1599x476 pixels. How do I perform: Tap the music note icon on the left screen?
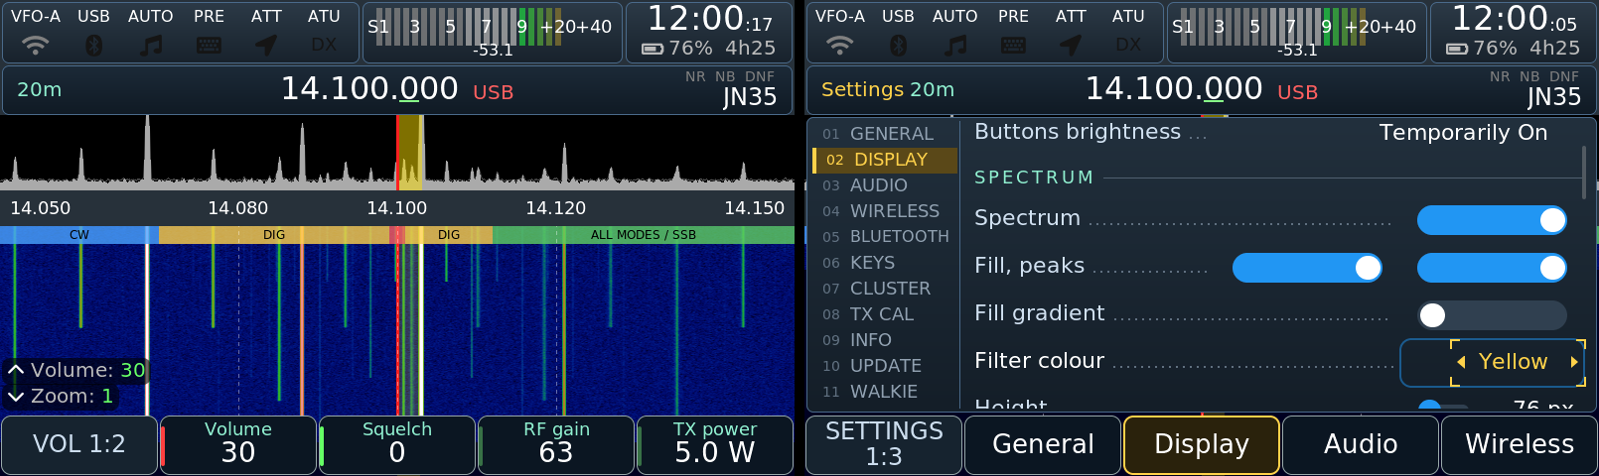pos(151,45)
